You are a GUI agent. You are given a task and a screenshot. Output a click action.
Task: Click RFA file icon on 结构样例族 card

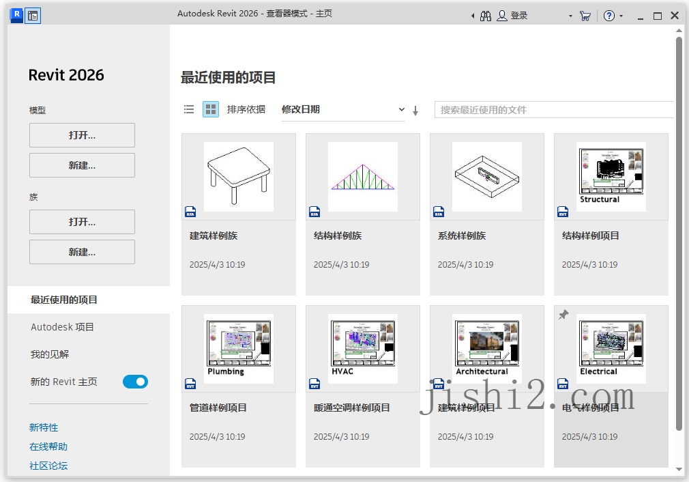pos(314,212)
